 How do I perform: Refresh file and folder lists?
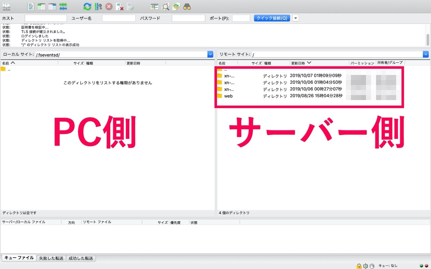click(x=87, y=6)
